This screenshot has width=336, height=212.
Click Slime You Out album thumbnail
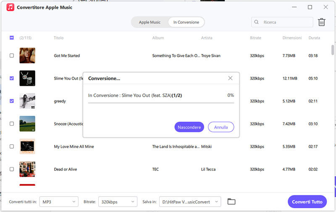coord(27,78)
